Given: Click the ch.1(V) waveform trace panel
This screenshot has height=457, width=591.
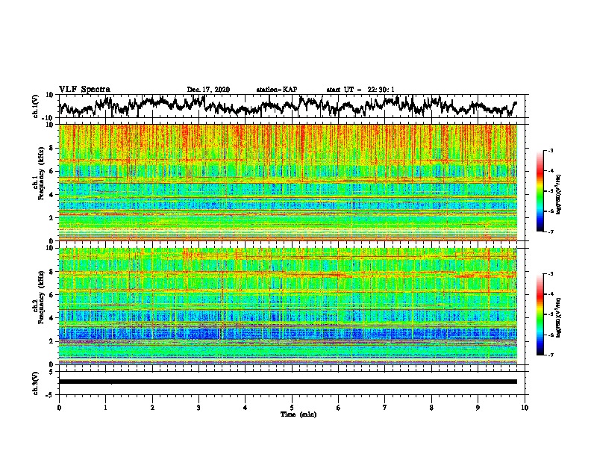Looking at the screenshot, I should coord(293,106).
